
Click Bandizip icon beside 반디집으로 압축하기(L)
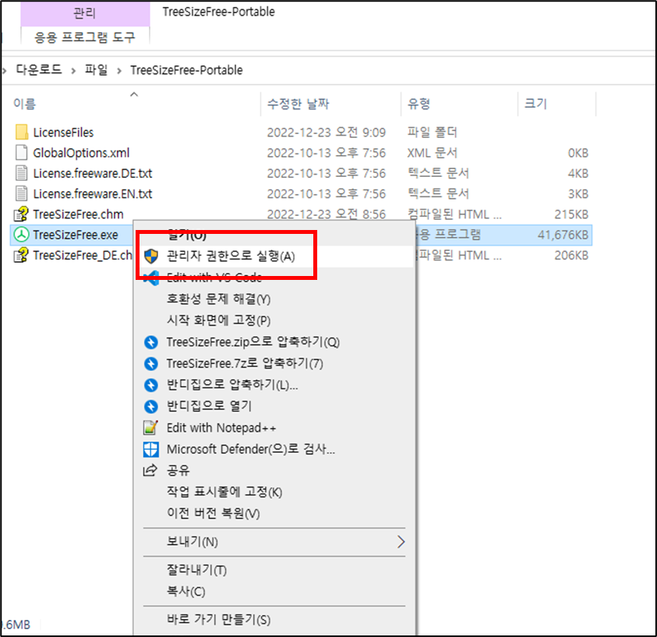tap(151, 385)
